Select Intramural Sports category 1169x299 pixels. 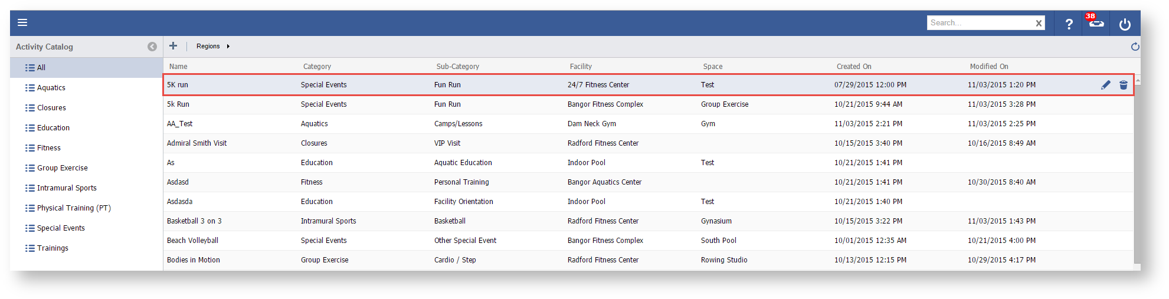point(66,188)
